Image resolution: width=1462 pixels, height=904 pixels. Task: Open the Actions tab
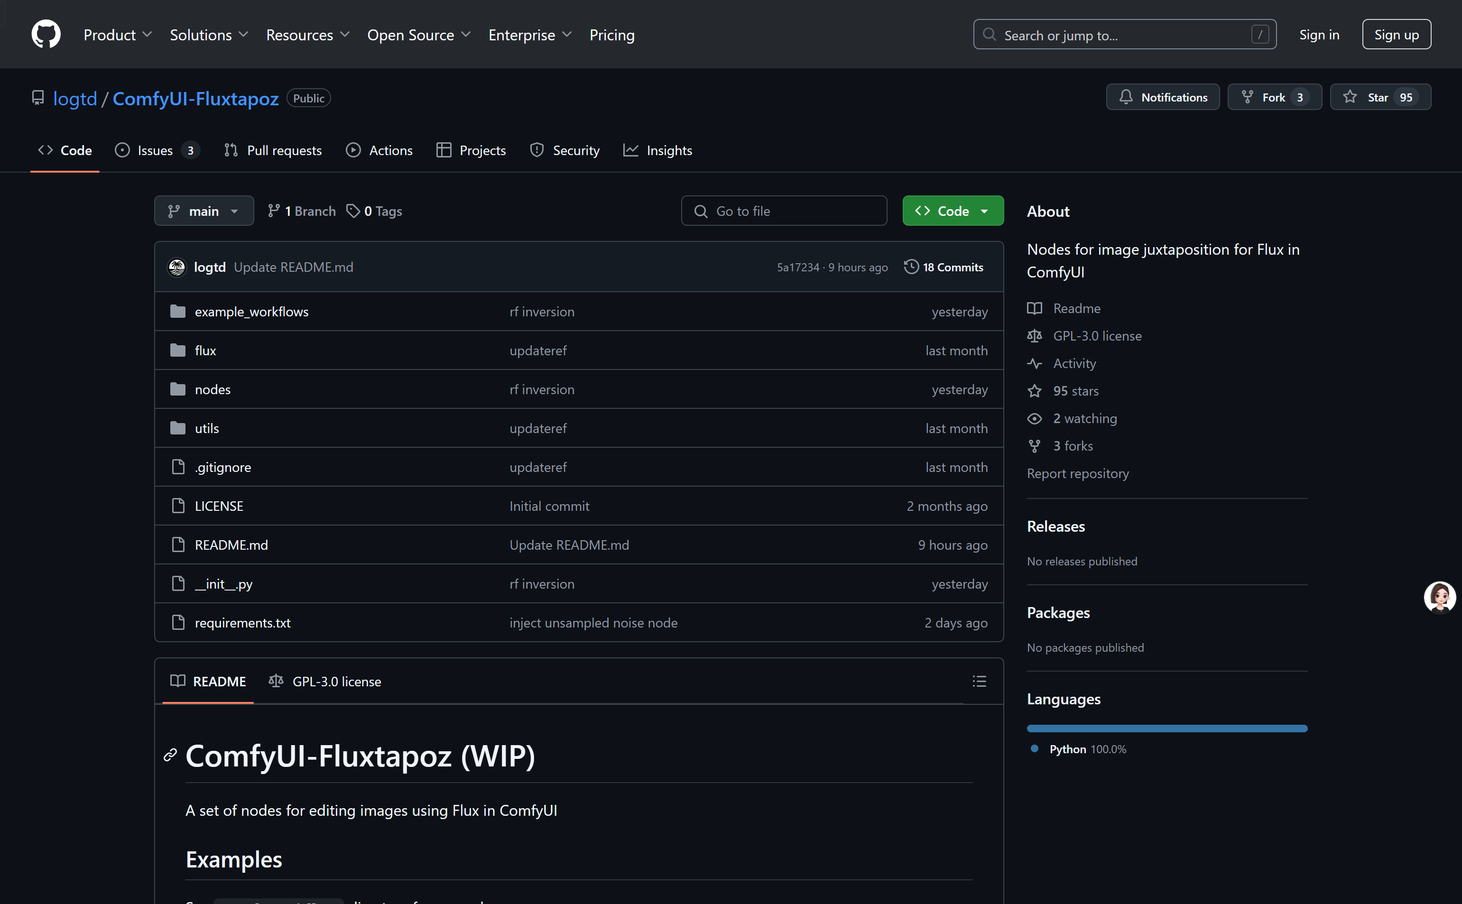pos(379,150)
